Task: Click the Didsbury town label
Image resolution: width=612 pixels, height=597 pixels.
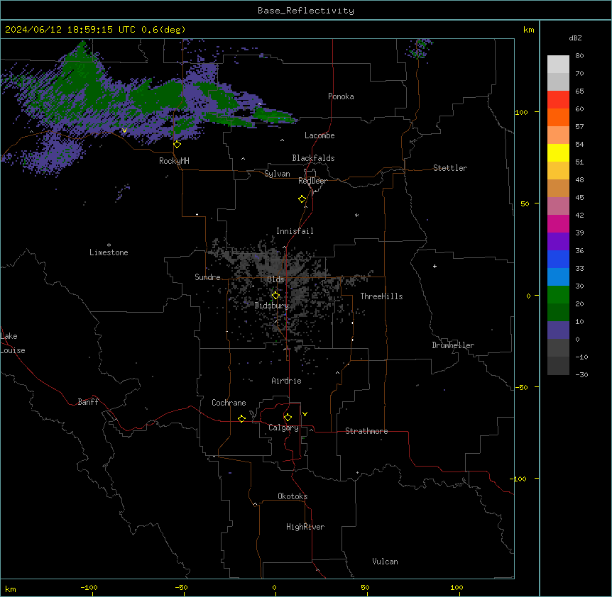Action: point(272,306)
